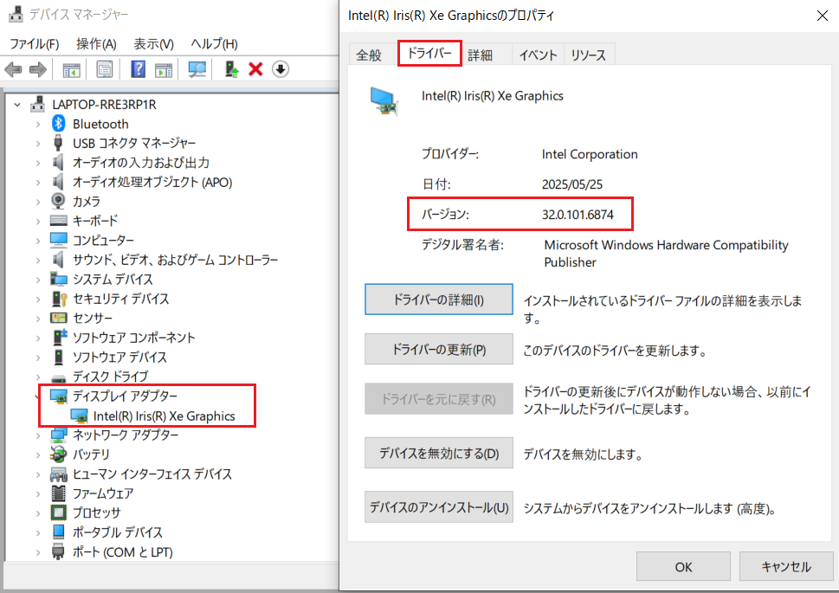The width and height of the screenshot is (839, 593).
Task: Click the display adapter icon in properties dialog
Action: point(384,100)
